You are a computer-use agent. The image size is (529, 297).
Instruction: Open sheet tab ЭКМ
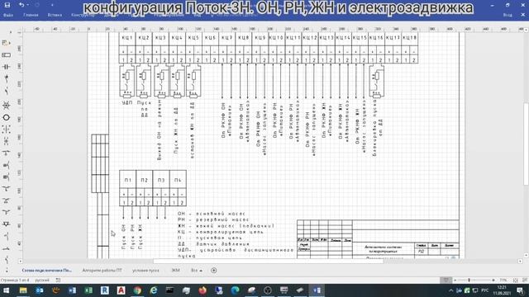click(175, 271)
